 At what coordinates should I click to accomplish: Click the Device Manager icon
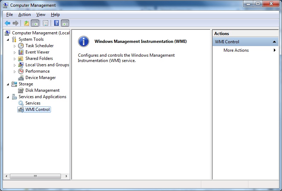coord(21,78)
